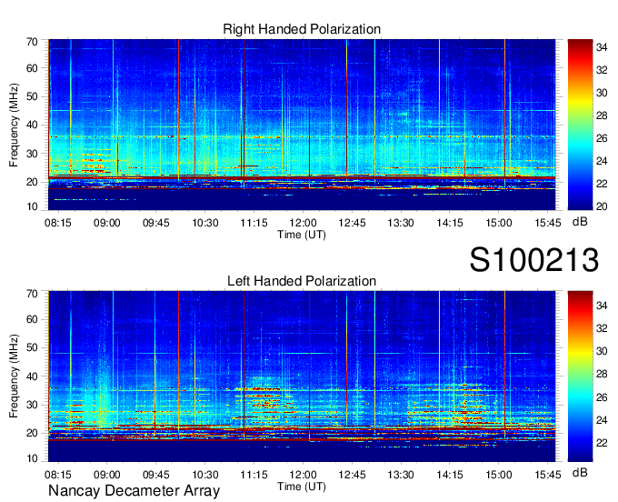Select the S100213 identifier label
Image resolution: width=618 pixels, height=502 pixels.
coord(534,260)
